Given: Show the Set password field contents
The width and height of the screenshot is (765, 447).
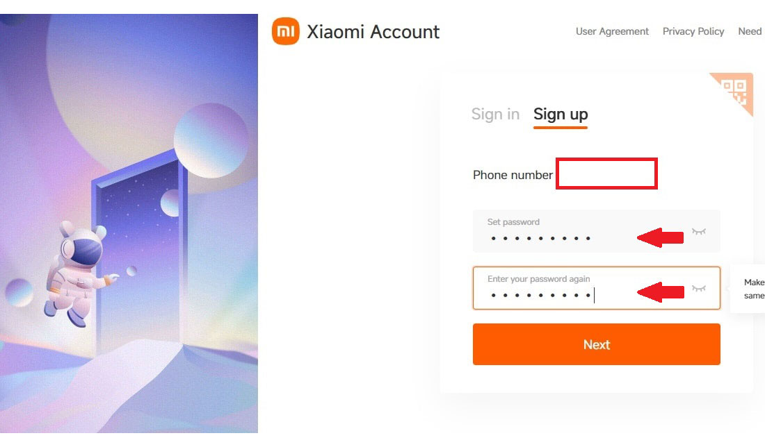Looking at the screenshot, I should pyautogui.click(x=699, y=231).
